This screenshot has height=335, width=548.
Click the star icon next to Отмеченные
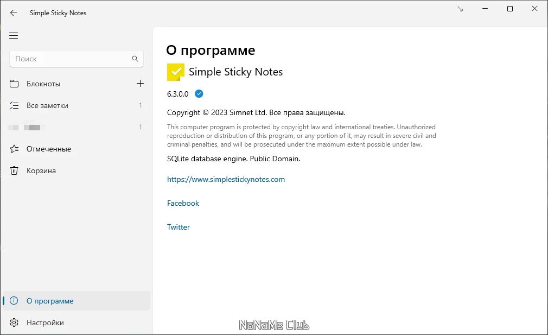coord(14,149)
